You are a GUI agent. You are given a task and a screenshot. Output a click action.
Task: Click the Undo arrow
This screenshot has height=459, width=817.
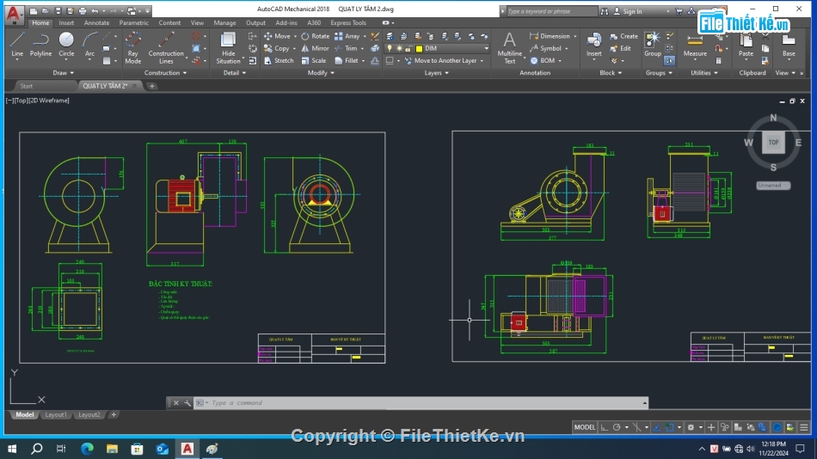tap(95, 11)
